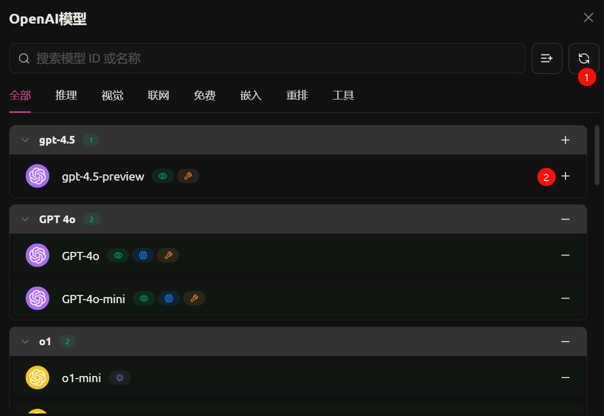Switch to the 视觉 tab
Screen dimensions: 604x416
[112, 95]
